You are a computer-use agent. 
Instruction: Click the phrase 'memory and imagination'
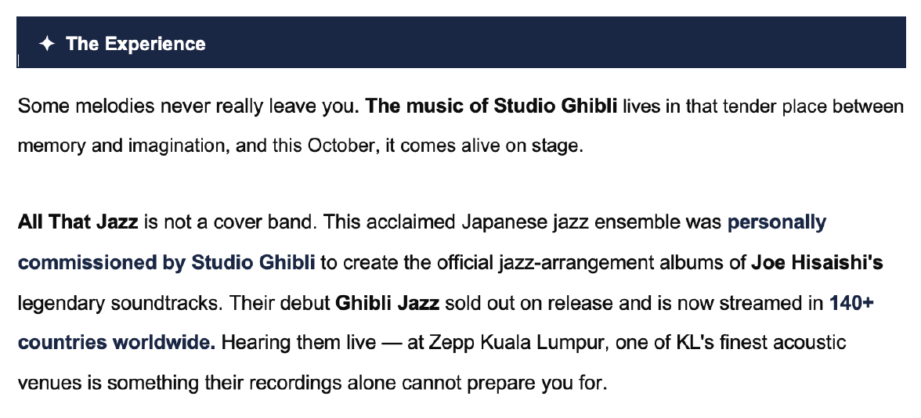(x=120, y=146)
